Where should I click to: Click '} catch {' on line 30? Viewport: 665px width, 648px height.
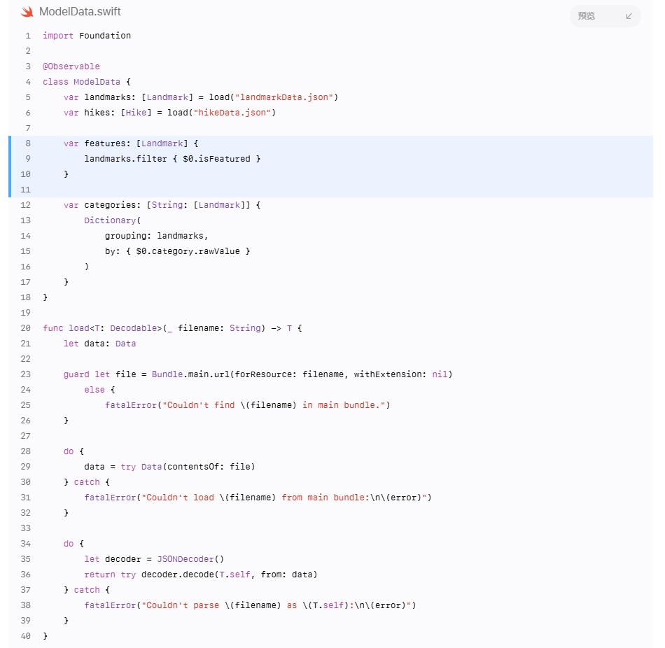coord(87,482)
